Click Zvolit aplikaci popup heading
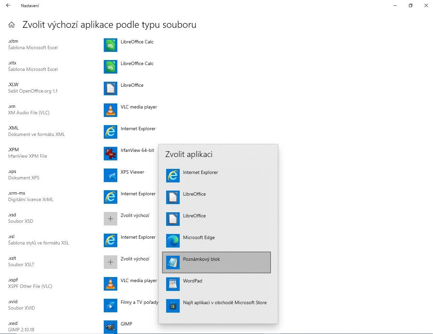Viewport: 433px width, 334px height. pos(189,154)
